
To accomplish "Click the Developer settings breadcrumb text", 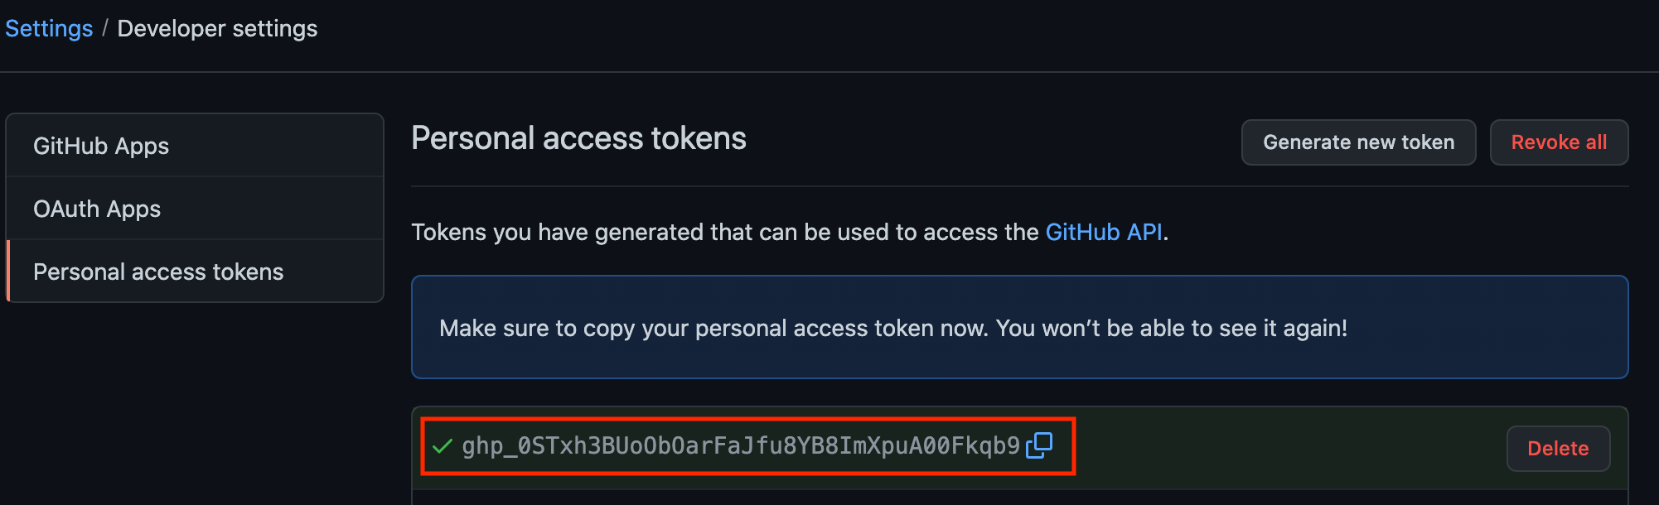I will 217,28.
